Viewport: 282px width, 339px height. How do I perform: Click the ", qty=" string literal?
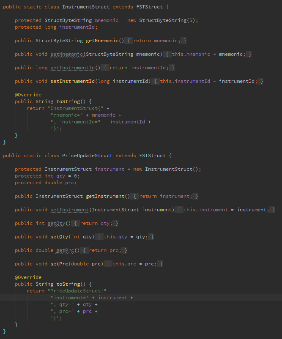click(x=62, y=305)
